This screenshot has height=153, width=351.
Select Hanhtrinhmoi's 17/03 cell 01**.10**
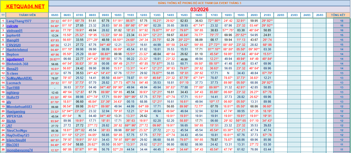pyautogui.click(x=214, y=50)
